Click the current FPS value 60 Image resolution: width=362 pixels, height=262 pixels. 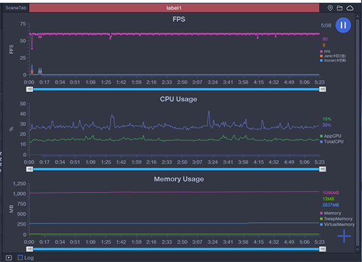coord(325,39)
